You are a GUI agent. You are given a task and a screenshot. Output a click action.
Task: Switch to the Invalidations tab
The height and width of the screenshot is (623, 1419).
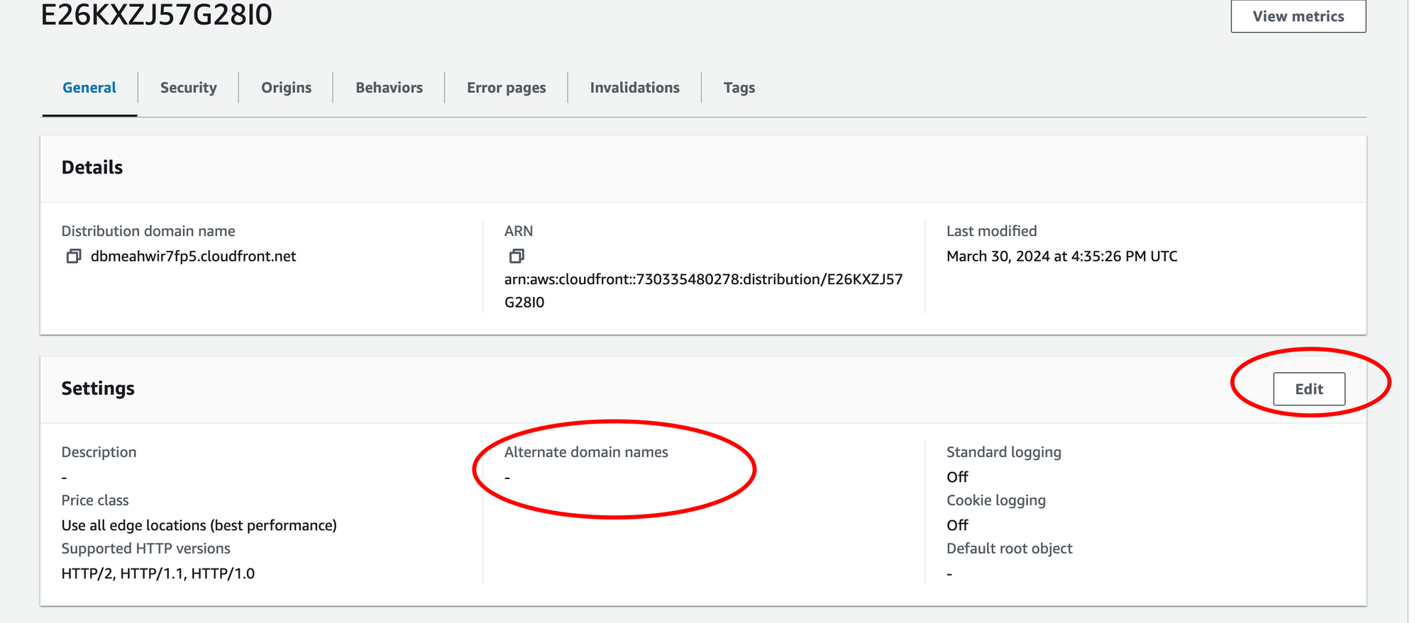coord(634,88)
